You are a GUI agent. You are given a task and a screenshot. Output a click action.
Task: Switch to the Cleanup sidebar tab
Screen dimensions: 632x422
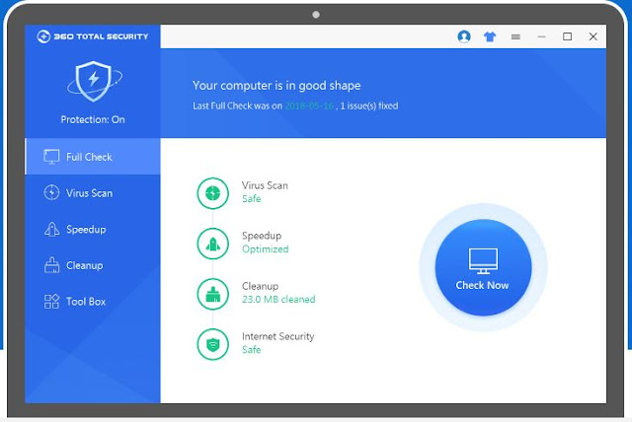coord(93,265)
